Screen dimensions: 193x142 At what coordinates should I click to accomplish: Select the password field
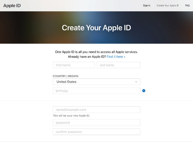[96, 123]
